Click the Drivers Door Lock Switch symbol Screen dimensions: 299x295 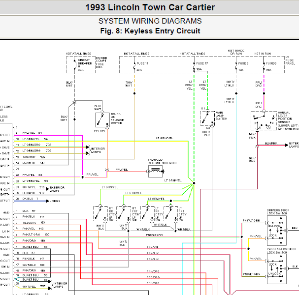pyautogui.click(x=277, y=231)
